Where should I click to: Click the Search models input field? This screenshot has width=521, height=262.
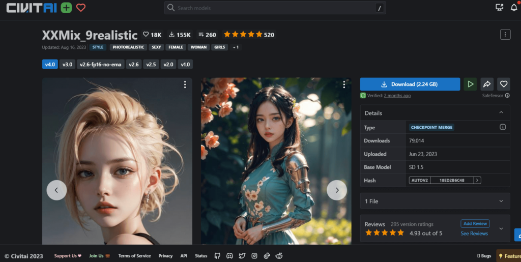point(275,8)
